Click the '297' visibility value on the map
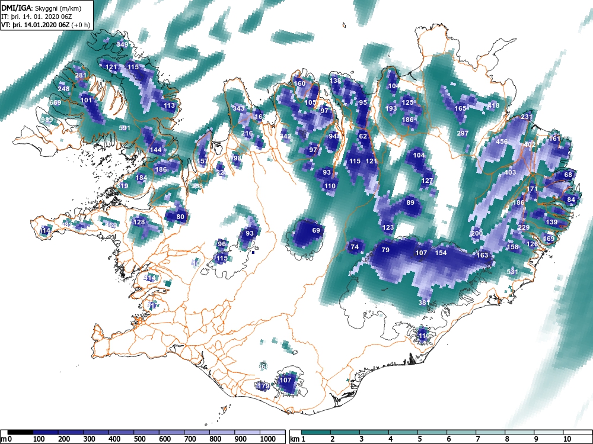The image size is (593, 444). 463,133
